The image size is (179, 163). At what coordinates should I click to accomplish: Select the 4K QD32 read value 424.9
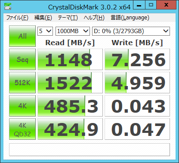70,129
